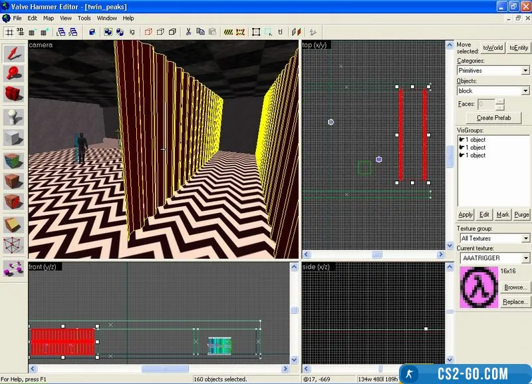This screenshot has width=532, height=384.
Task: Activate the Clipping tool
Action: tap(14, 224)
